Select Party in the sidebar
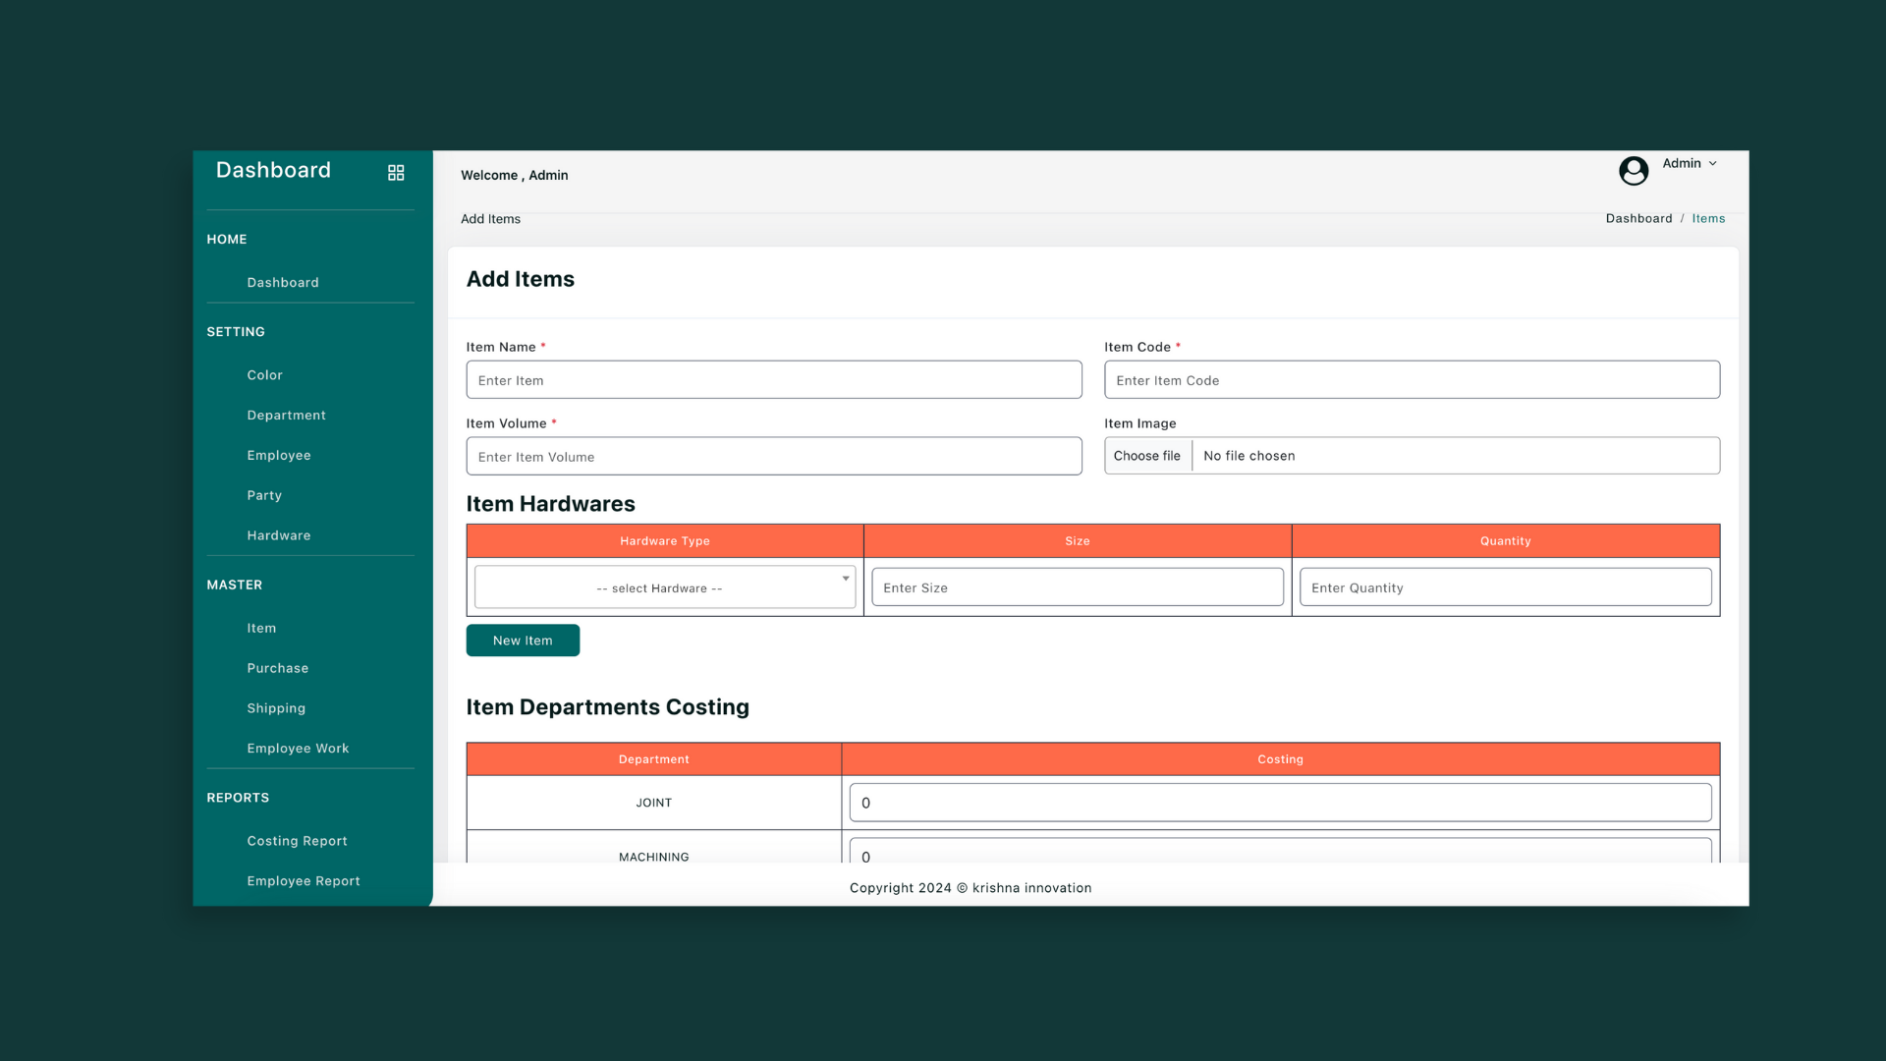This screenshot has width=1886, height=1061. point(264,496)
